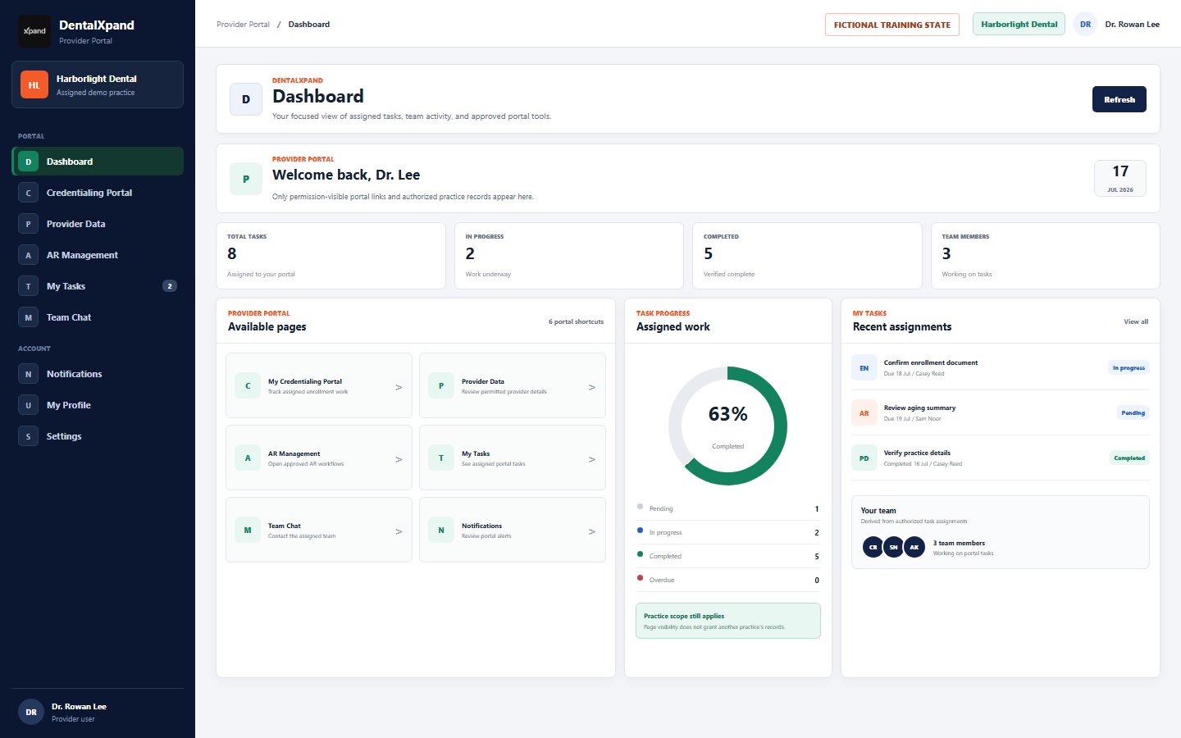Click the 'Pending' legend row in Assigned work
Image resolution: width=1181 pixels, height=738 pixels.
[x=728, y=508]
